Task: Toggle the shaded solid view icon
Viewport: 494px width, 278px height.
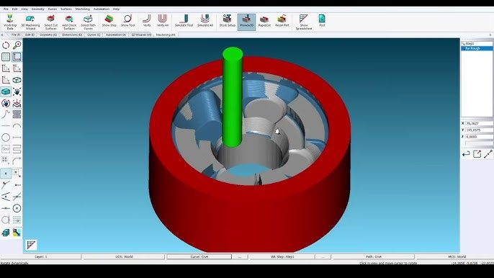Action: coord(6,91)
